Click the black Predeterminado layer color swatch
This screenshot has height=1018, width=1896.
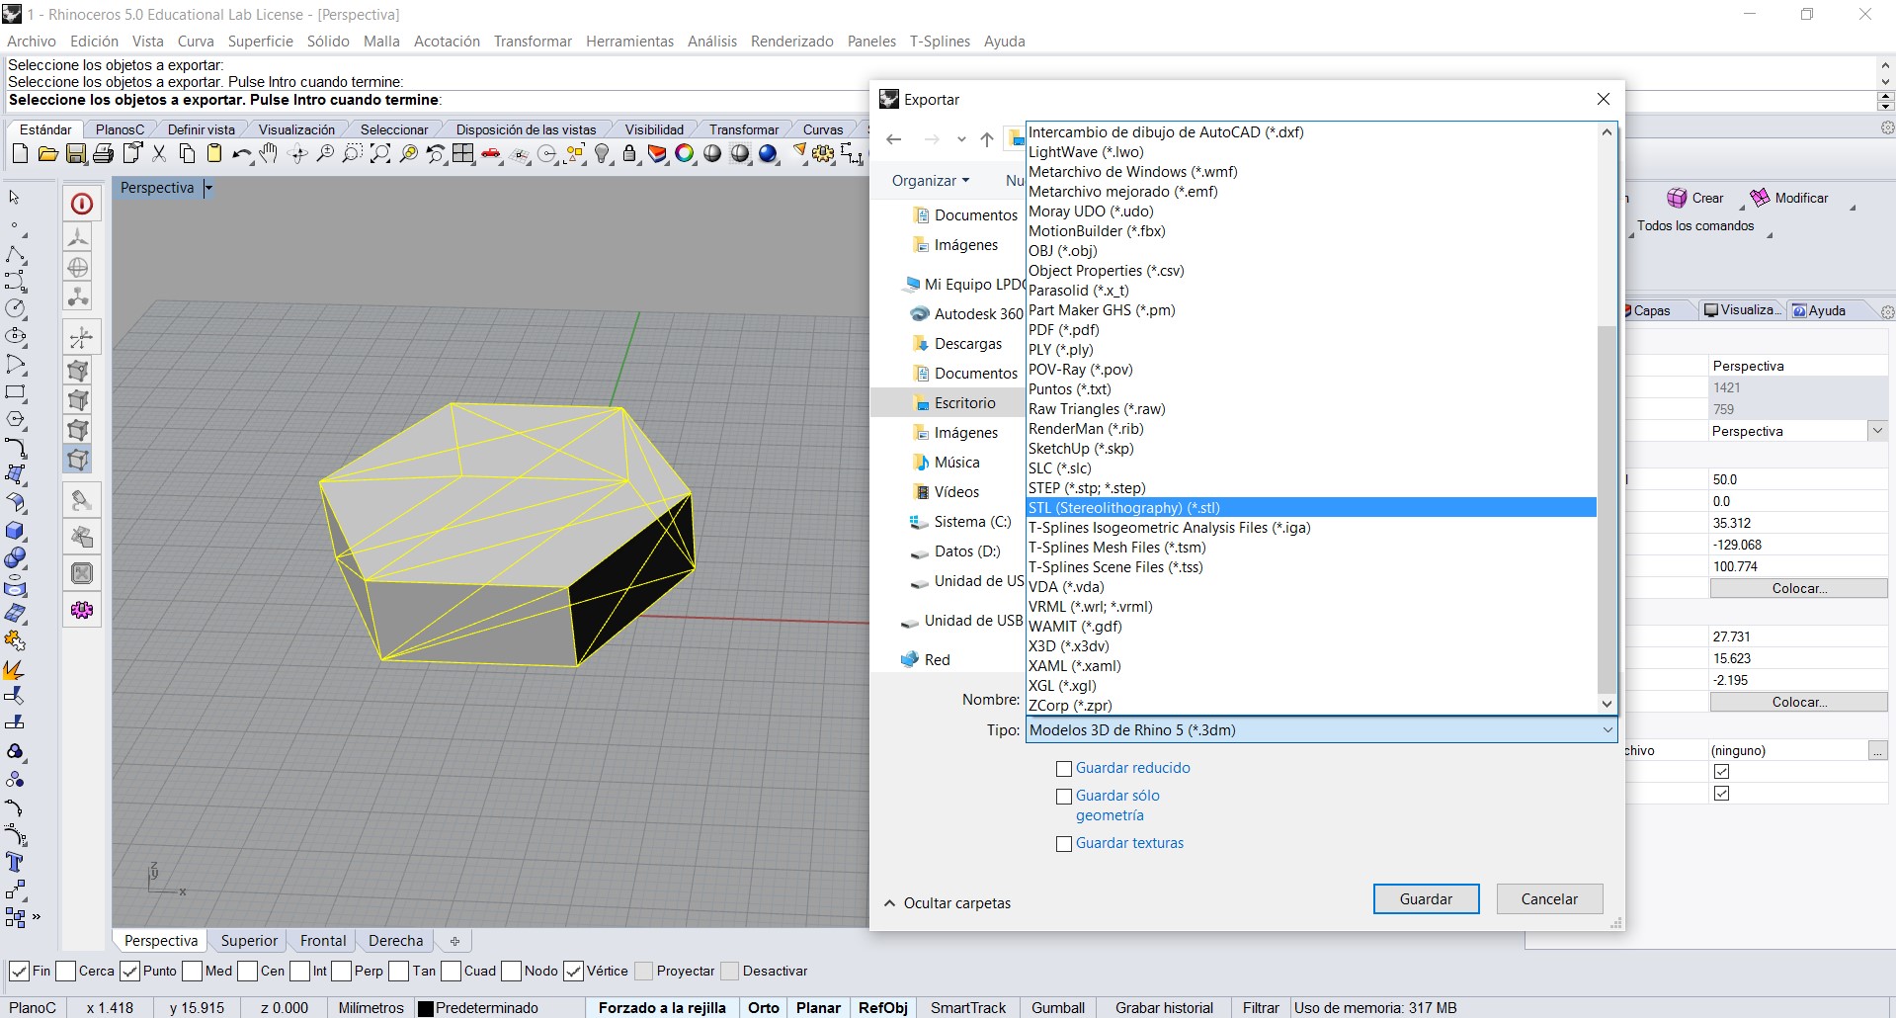click(x=426, y=1008)
